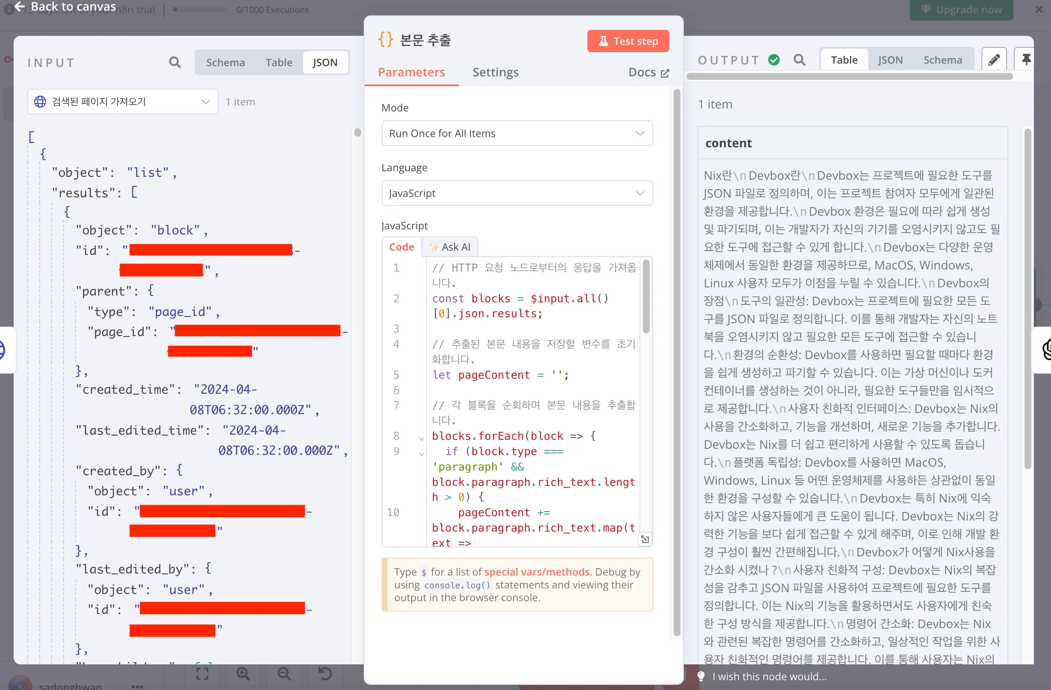Zoom out on the workflow canvas
This screenshot has height=690, width=1051.
click(284, 673)
